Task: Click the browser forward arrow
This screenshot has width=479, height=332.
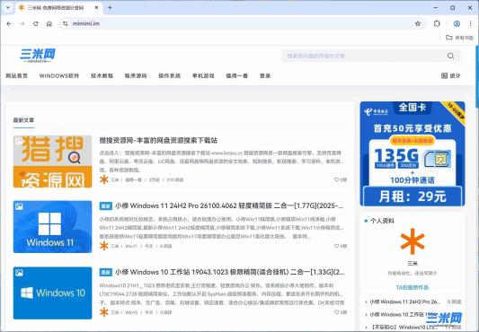Action: (x=22, y=23)
